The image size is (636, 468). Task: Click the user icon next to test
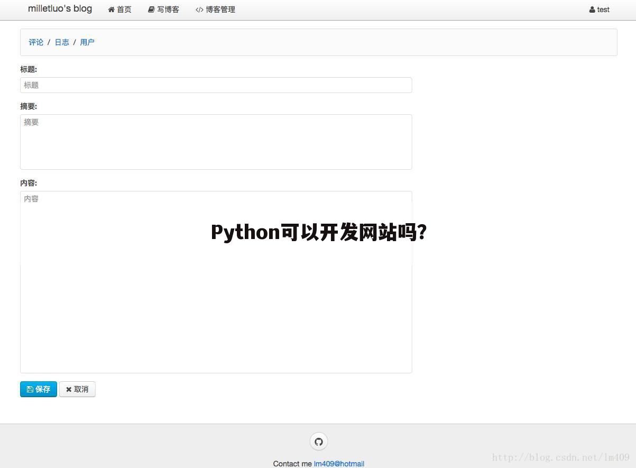click(x=592, y=9)
